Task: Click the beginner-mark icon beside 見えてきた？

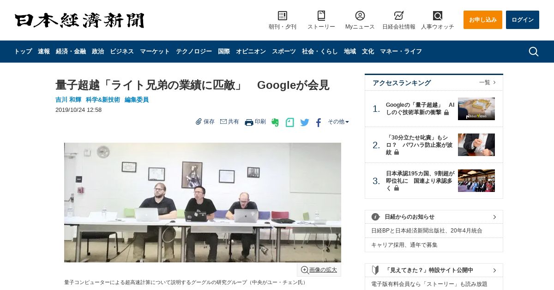Action: point(375,270)
